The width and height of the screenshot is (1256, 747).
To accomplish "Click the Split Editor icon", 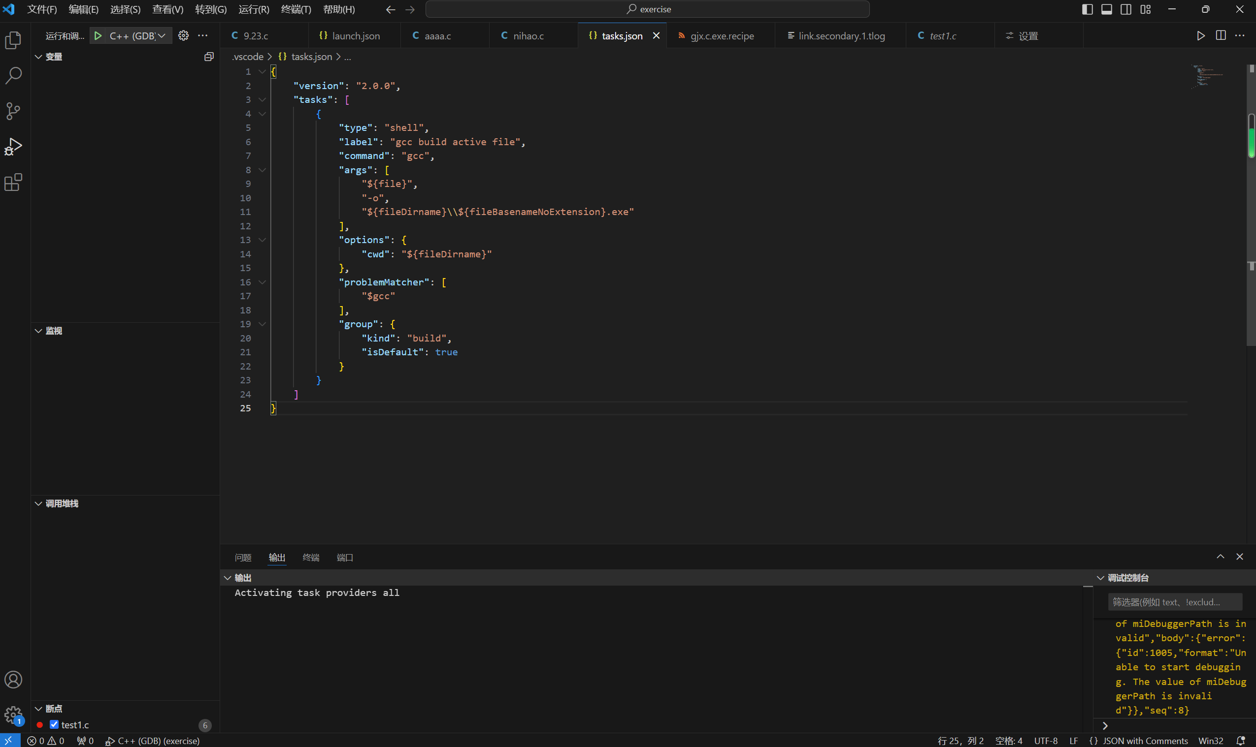I will [1220, 36].
